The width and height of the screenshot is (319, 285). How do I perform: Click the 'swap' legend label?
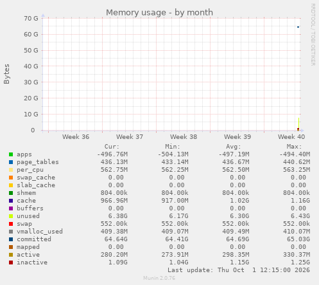(24, 224)
